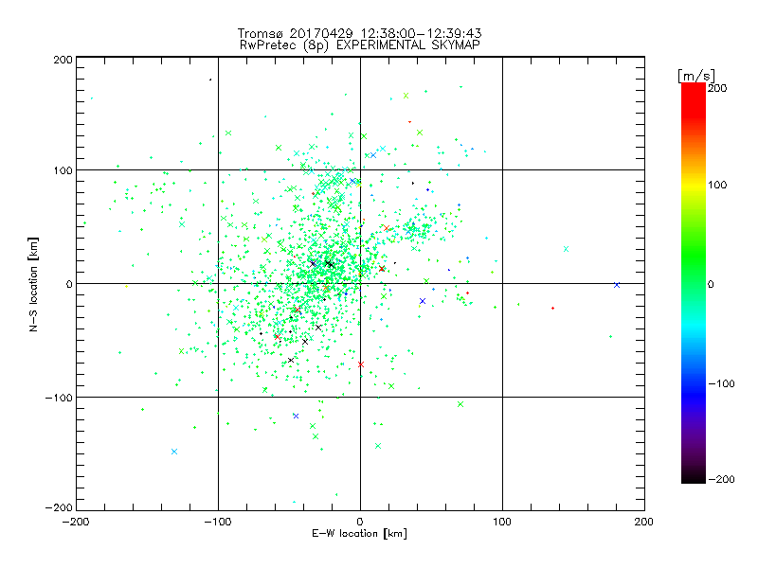The height and width of the screenshot is (568, 758).
Task: Click the '[m/s]' unit label above colorbar
Action: pos(696,76)
